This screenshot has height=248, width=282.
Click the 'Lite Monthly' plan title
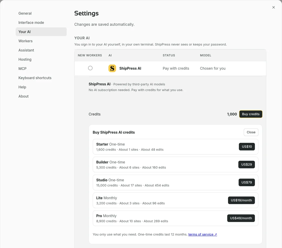pyautogui.click(x=107, y=198)
